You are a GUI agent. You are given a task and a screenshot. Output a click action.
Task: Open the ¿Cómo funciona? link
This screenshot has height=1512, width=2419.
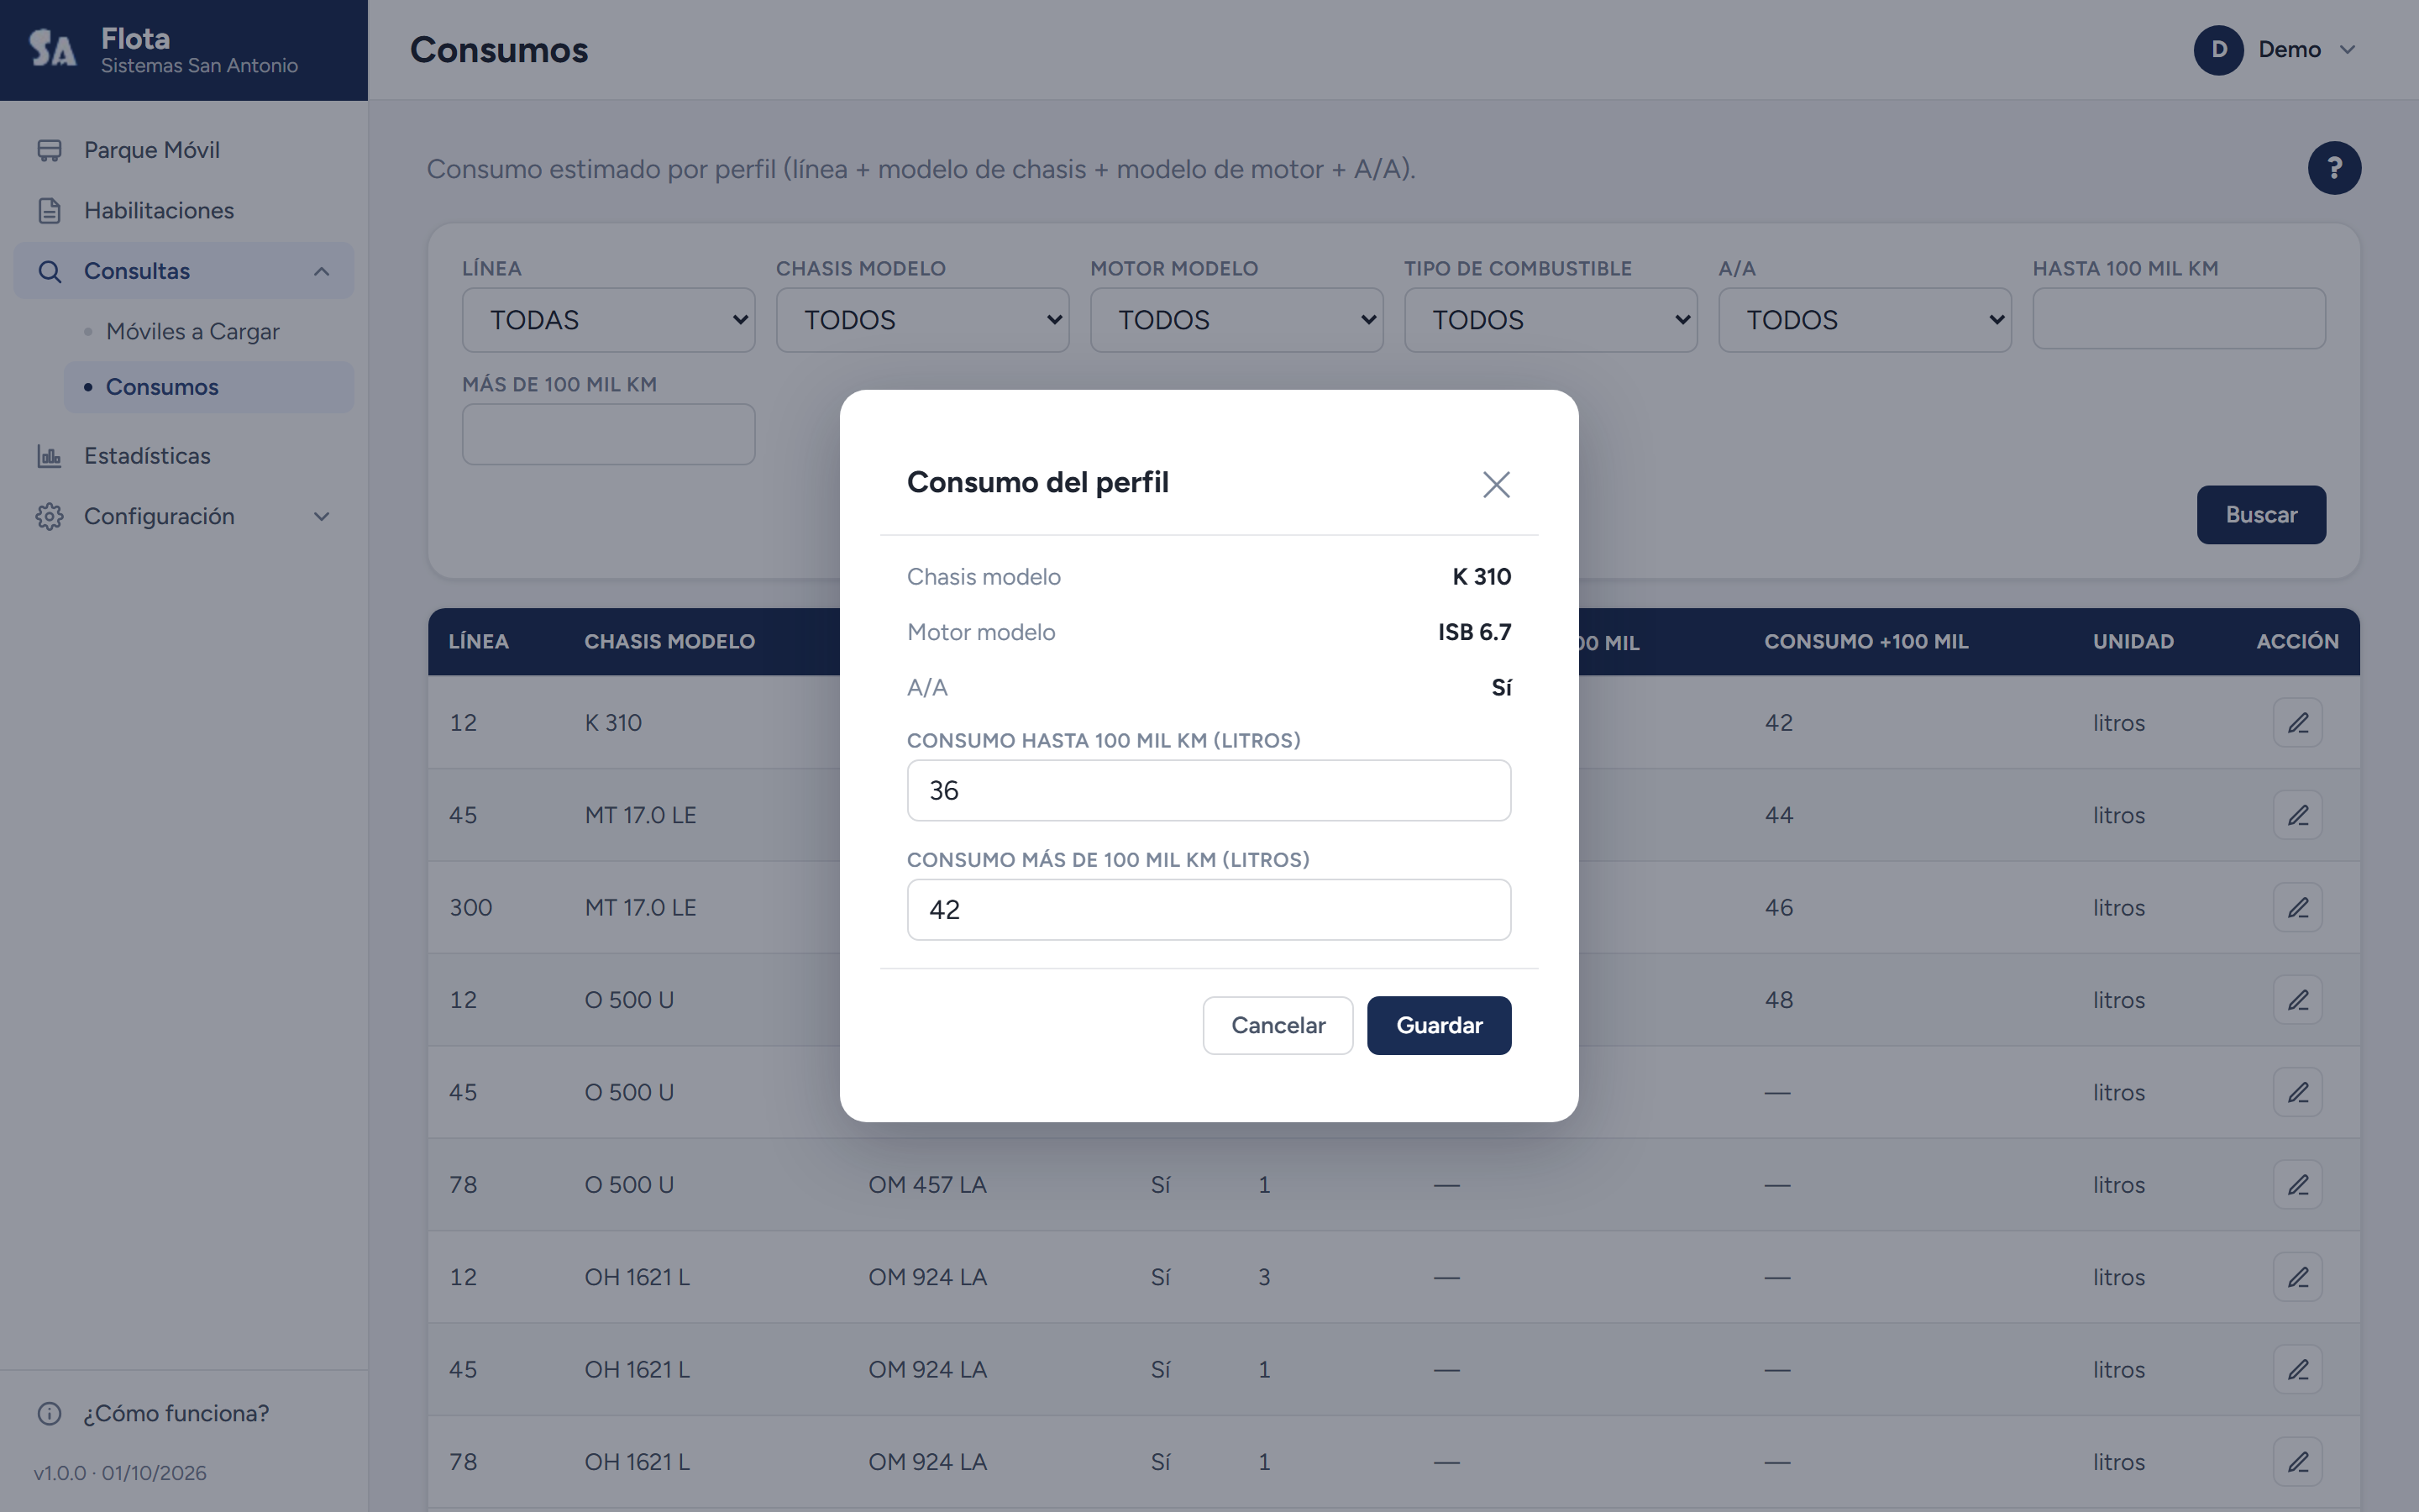pos(176,1413)
